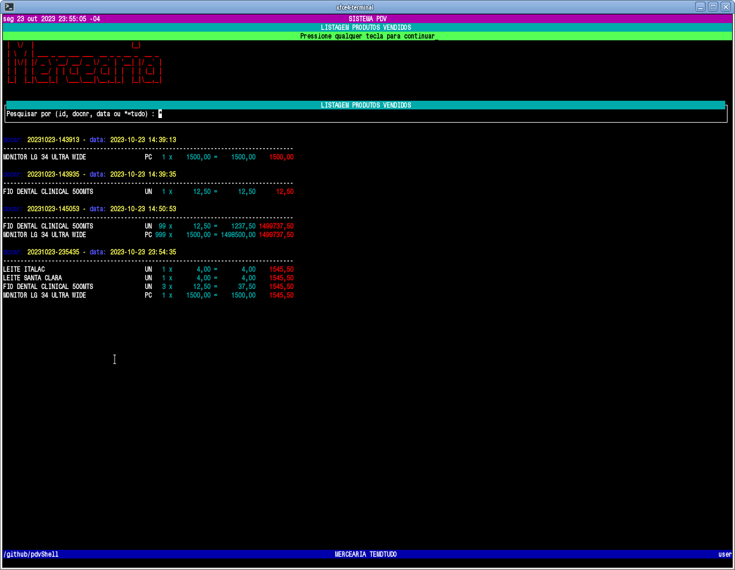Select docnr '20231023-145053'
Screen dimensions: 735x570
click(x=54, y=209)
